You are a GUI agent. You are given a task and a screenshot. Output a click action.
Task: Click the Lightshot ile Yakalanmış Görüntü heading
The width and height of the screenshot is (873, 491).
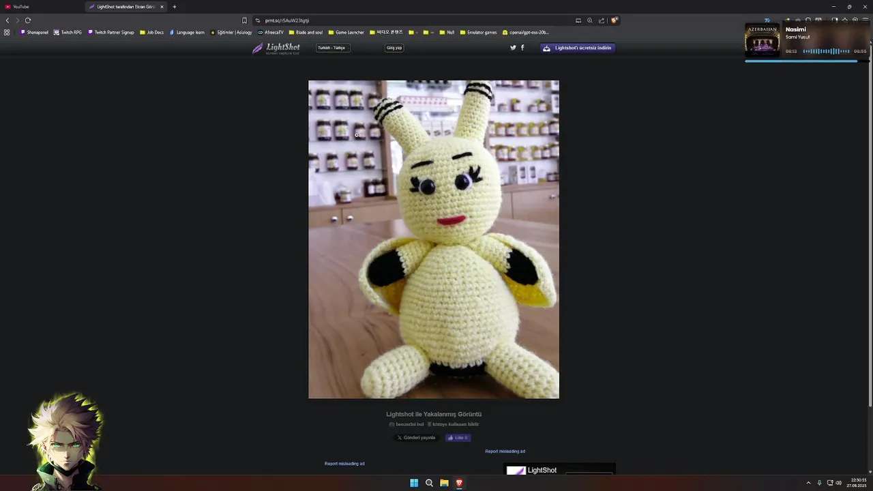434,414
